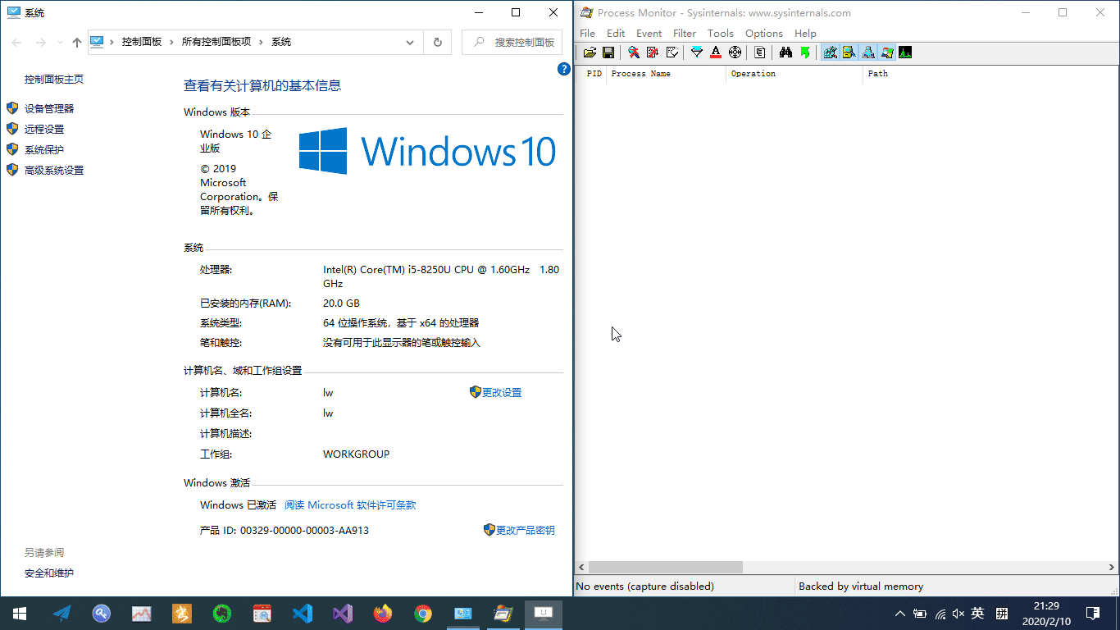Expand the address bar history dropdown
1120x630 pixels.
click(x=410, y=42)
